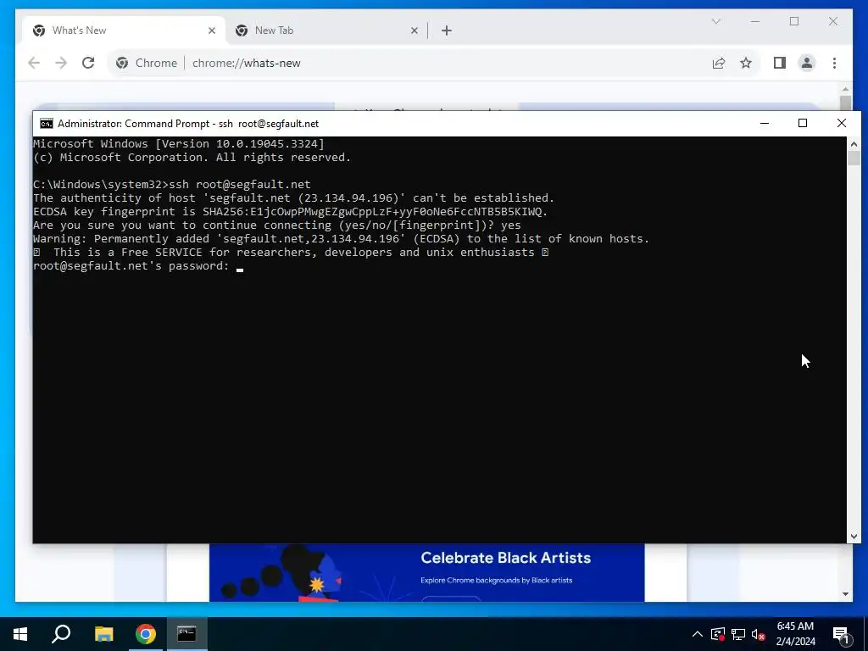Image resolution: width=868 pixels, height=651 pixels.
Task: Expand Chrome's tab search chevron
Action: tap(716, 21)
